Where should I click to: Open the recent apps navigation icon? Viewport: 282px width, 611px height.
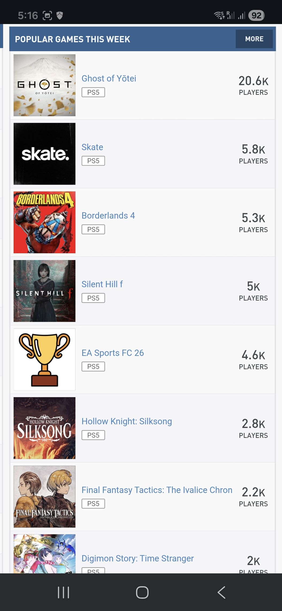[63, 592]
